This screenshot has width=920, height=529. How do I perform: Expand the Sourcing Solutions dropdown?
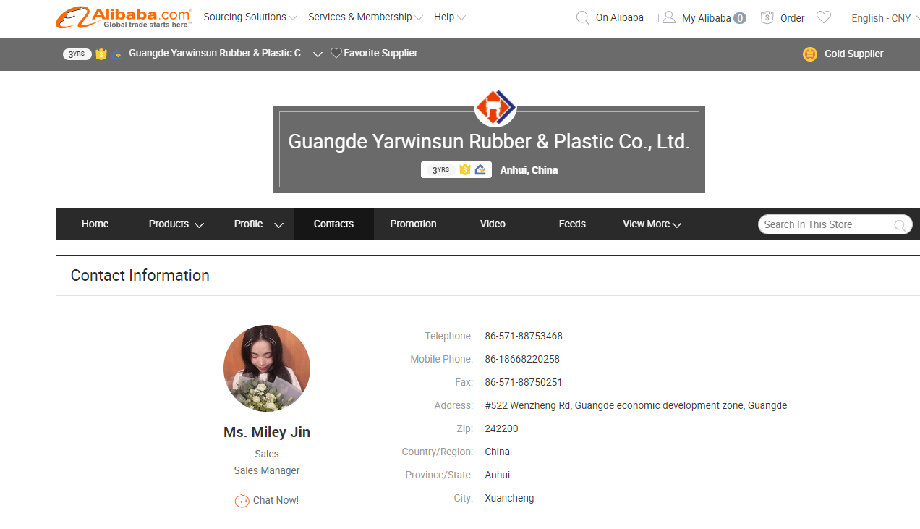250,17
